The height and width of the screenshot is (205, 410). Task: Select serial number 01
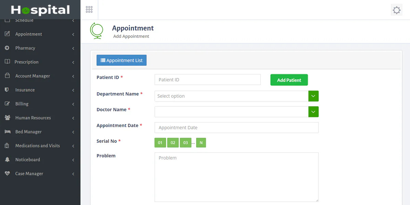[x=160, y=143]
